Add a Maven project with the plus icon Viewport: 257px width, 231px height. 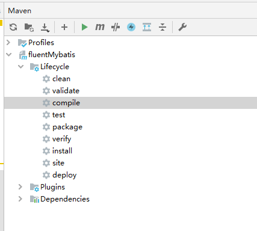64,27
